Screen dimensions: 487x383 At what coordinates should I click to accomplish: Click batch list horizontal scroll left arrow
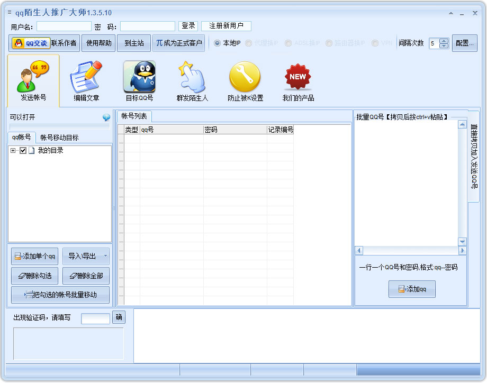click(x=359, y=250)
